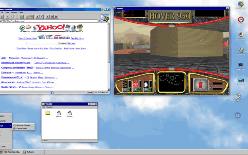Click the Yahoo Info icon
The width and height of the screenshot is (248, 155).
(x=73, y=28)
